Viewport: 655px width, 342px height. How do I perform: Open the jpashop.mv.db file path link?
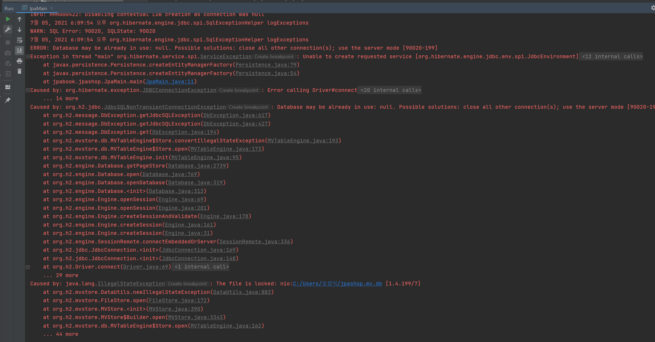pos(337,283)
